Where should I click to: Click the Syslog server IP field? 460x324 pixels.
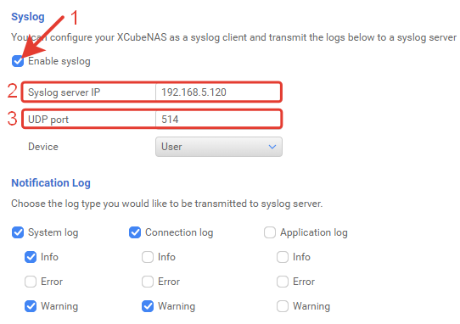click(x=217, y=92)
